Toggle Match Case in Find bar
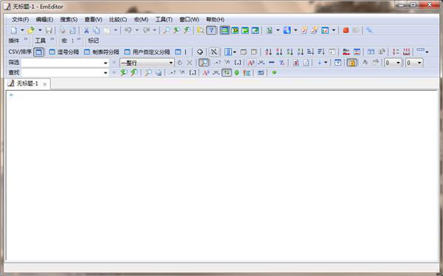The height and width of the screenshot is (276, 443). tap(206, 72)
